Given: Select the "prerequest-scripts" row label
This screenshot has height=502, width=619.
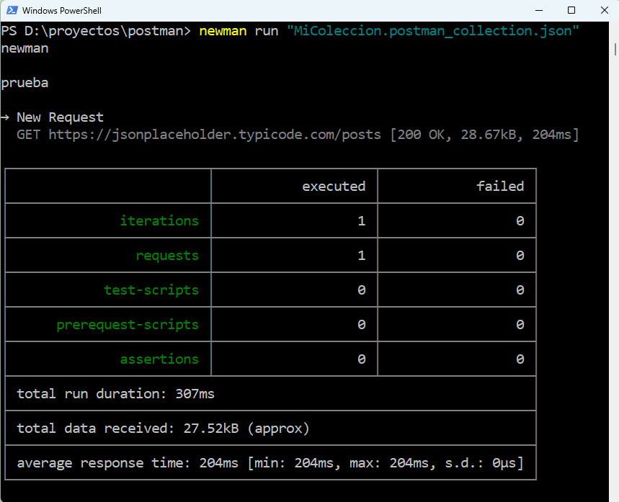Looking at the screenshot, I should [128, 325].
